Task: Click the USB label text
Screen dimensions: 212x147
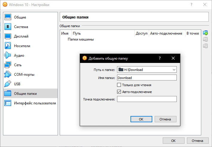Action: point(17,84)
